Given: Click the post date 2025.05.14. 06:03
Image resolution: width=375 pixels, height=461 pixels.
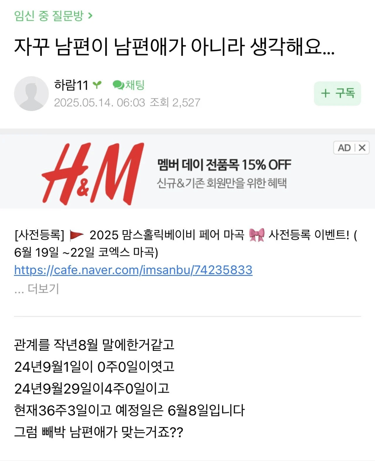Looking at the screenshot, I should pyautogui.click(x=100, y=103).
